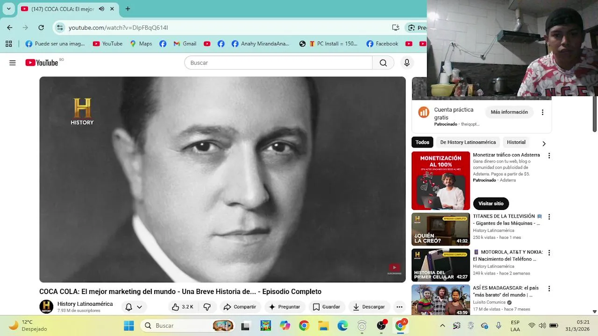Click the History Latinoamérica channel avatar

[46, 307]
